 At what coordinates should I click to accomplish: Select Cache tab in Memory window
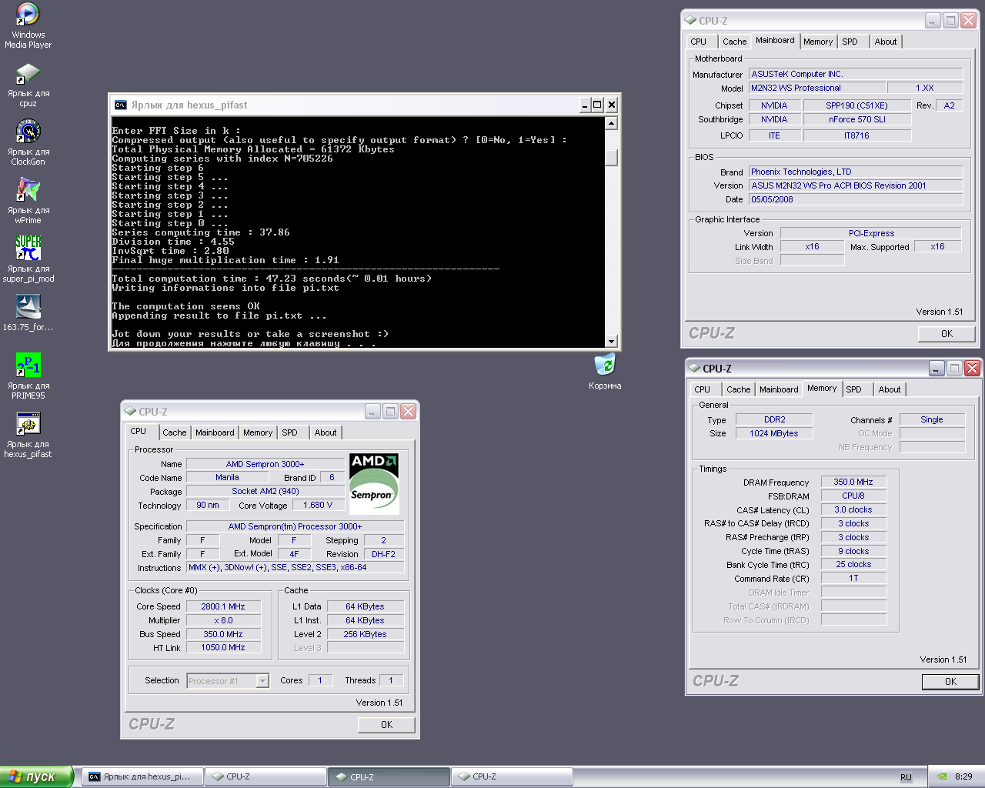(738, 389)
